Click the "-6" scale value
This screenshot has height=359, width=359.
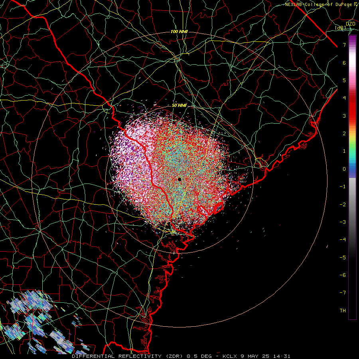(343, 275)
